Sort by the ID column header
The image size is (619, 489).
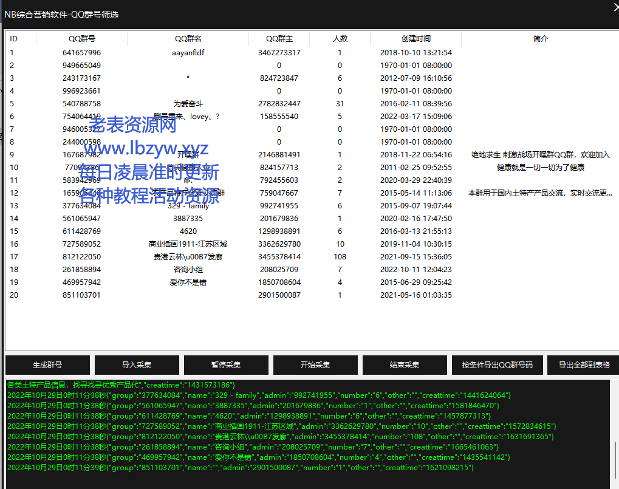coord(14,39)
